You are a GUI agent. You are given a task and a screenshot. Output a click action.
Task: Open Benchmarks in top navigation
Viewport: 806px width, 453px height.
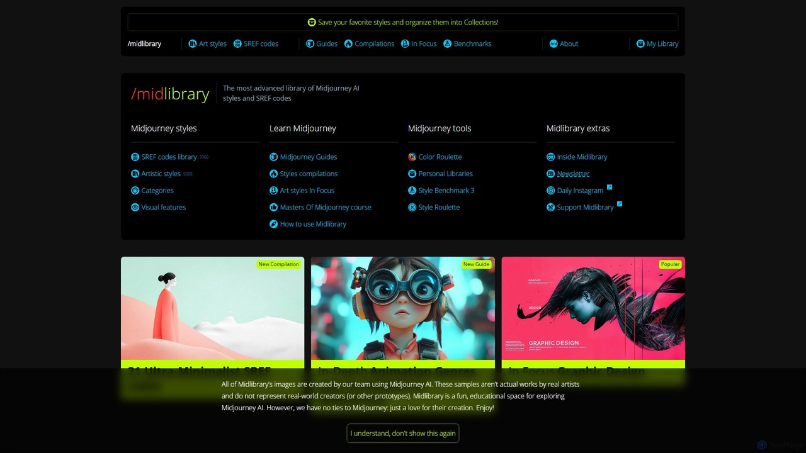coord(473,43)
